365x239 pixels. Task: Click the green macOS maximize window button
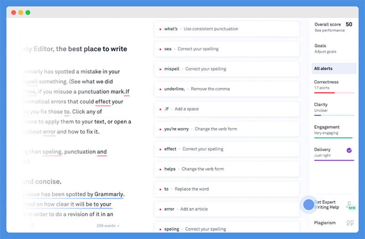click(28, 13)
